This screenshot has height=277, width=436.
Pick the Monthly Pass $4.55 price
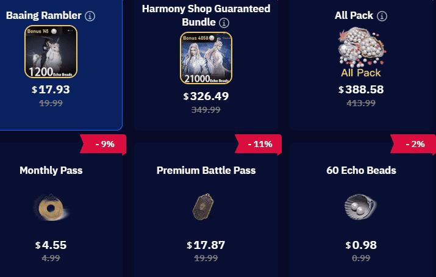pyautogui.click(x=51, y=245)
